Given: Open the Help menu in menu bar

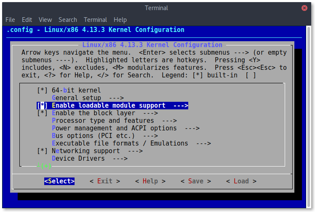Looking at the screenshot, I should pyautogui.click(x=120, y=20).
